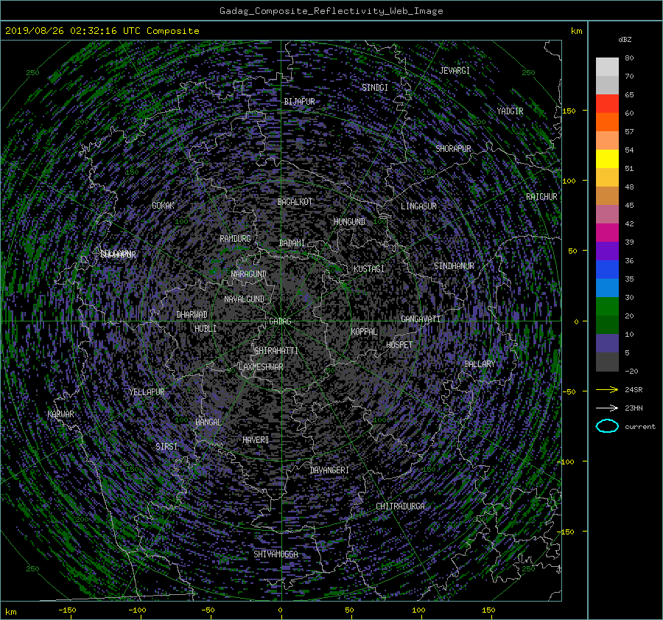Click the HANGAL city label

pyautogui.click(x=208, y=422)
